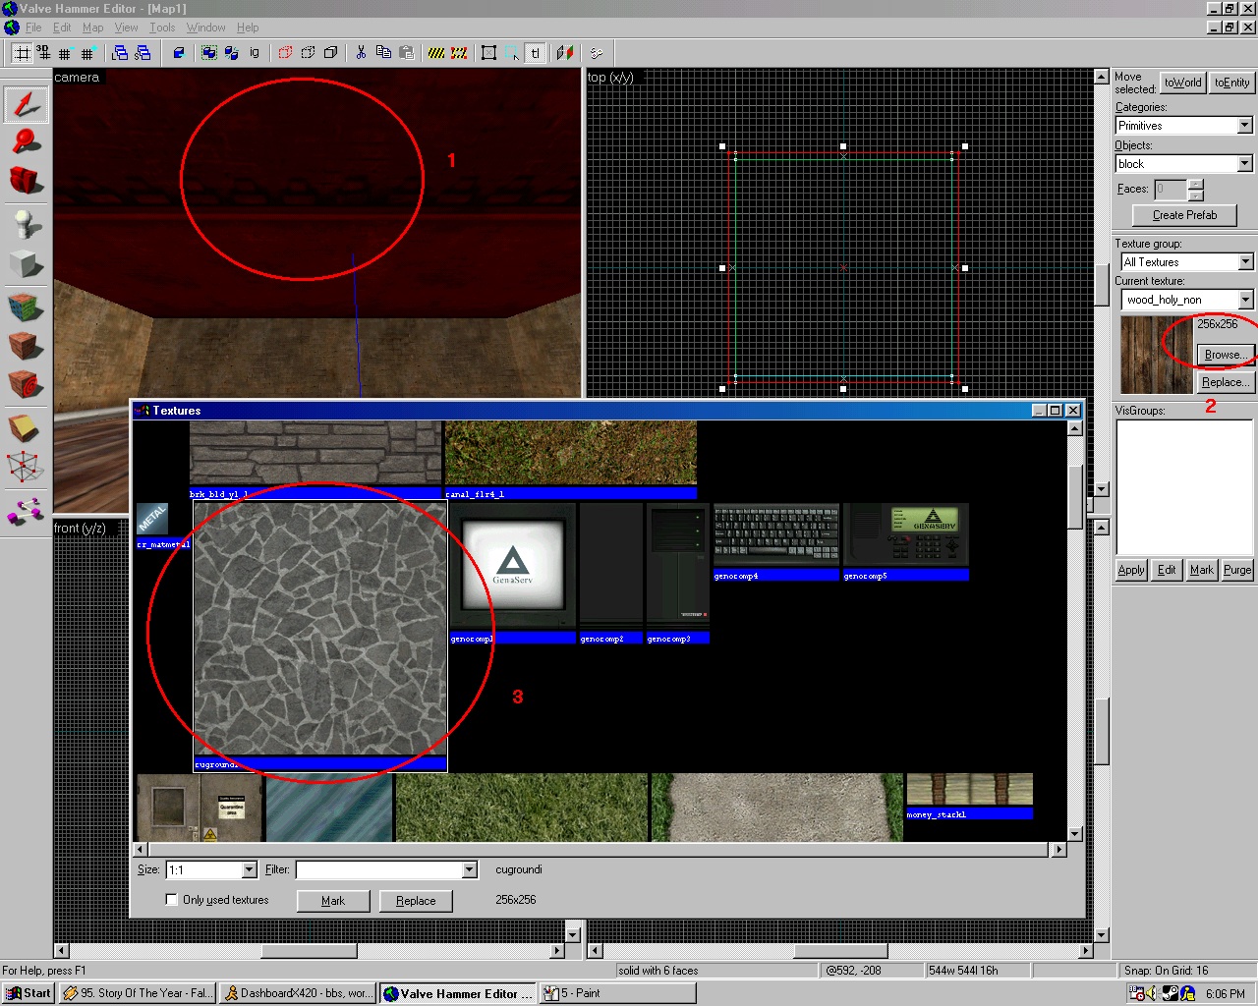This screenshot has width=1258, height=1006.
Task: Select the Entity creation tool
Action: pyautogui.click(x=26, y=223)
